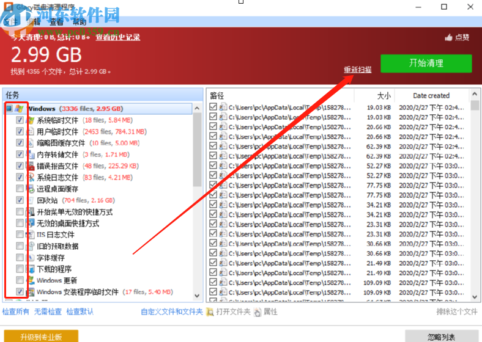
Task: Click the 重新扫描 link
Action: tap(357, 70)
